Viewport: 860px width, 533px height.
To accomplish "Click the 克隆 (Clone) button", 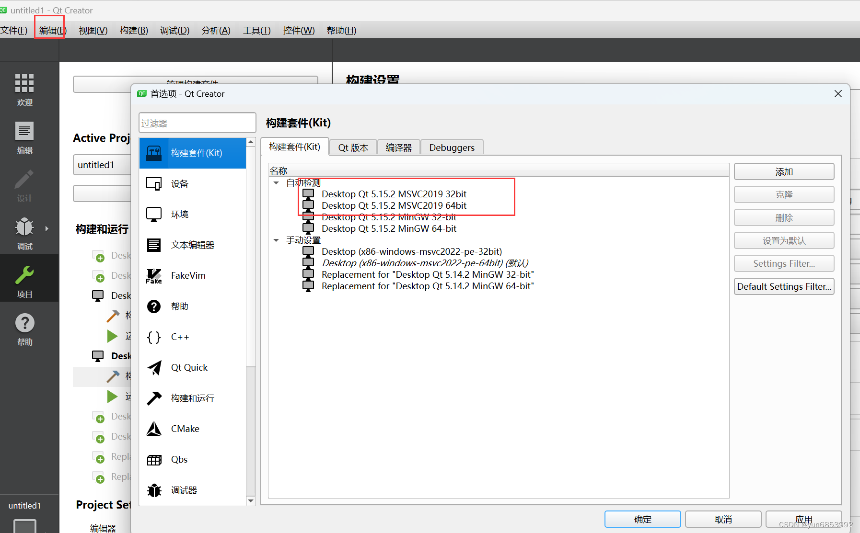I will tap(784, 195).
